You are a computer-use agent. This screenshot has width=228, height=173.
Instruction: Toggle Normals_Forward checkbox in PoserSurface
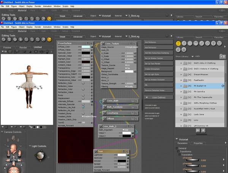click(83, 125)
